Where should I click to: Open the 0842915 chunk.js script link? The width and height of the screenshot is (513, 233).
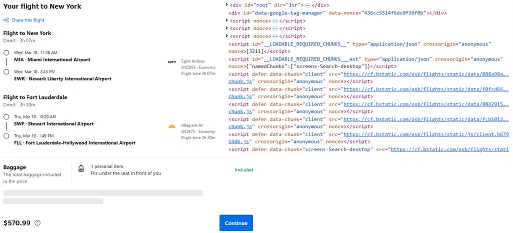tap(426, 104)
